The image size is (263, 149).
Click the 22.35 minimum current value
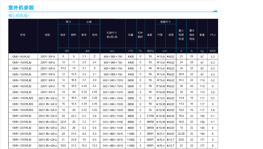(x=181, y=134)
